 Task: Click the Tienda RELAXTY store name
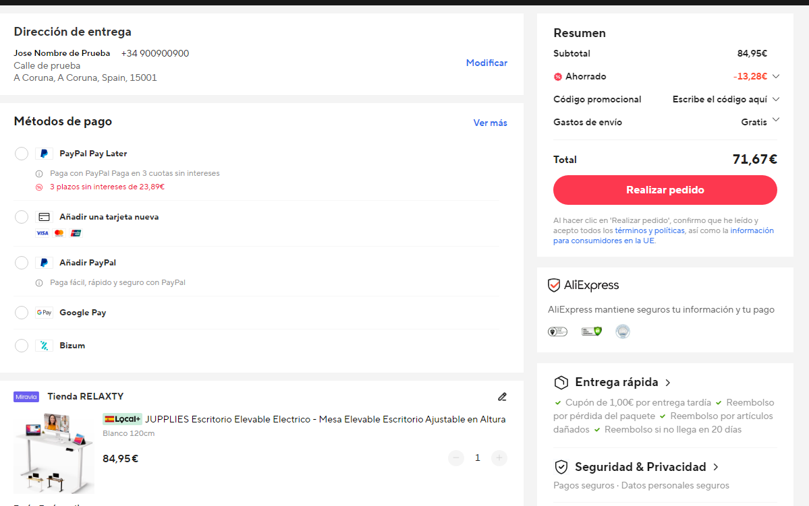point(86,397)
